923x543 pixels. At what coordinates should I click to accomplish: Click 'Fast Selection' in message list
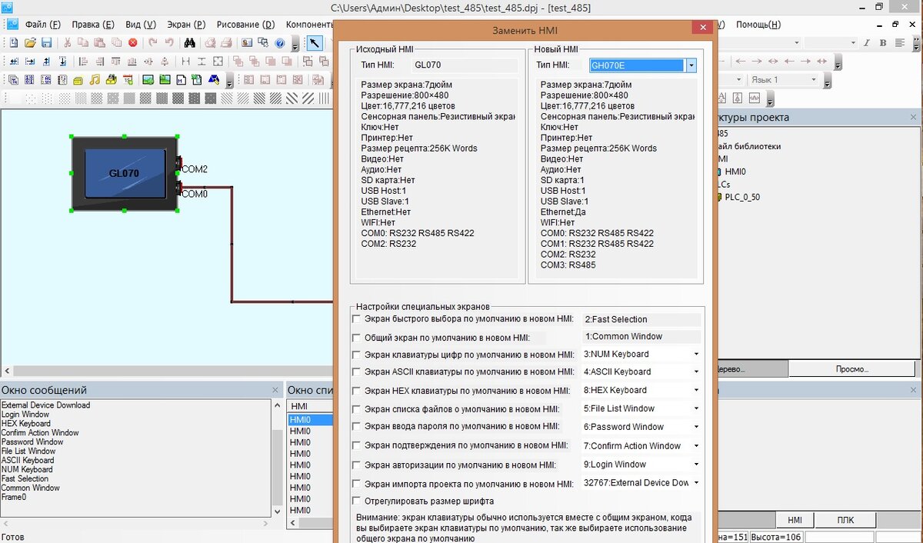(x=25, y=478)
